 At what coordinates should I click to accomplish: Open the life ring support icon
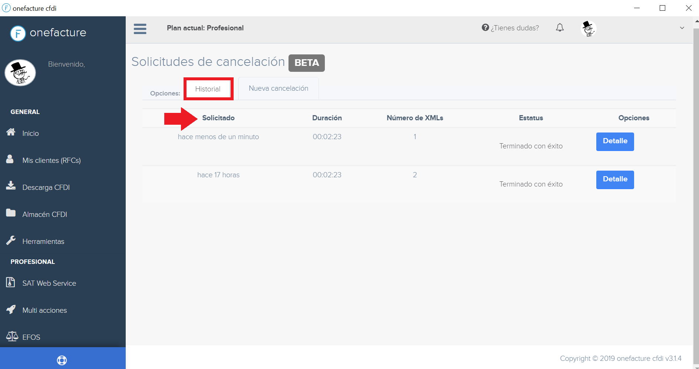[62, 360]
